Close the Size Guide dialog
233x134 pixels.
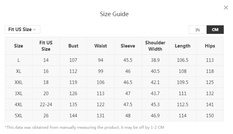point(226,8)
